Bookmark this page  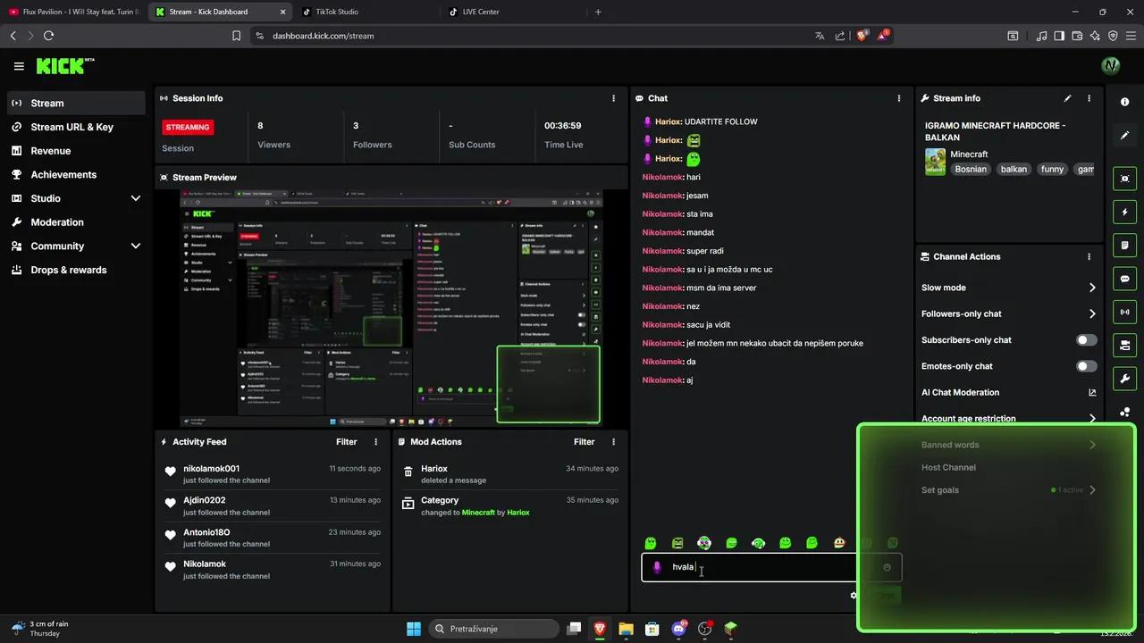[x=236, y=36]
